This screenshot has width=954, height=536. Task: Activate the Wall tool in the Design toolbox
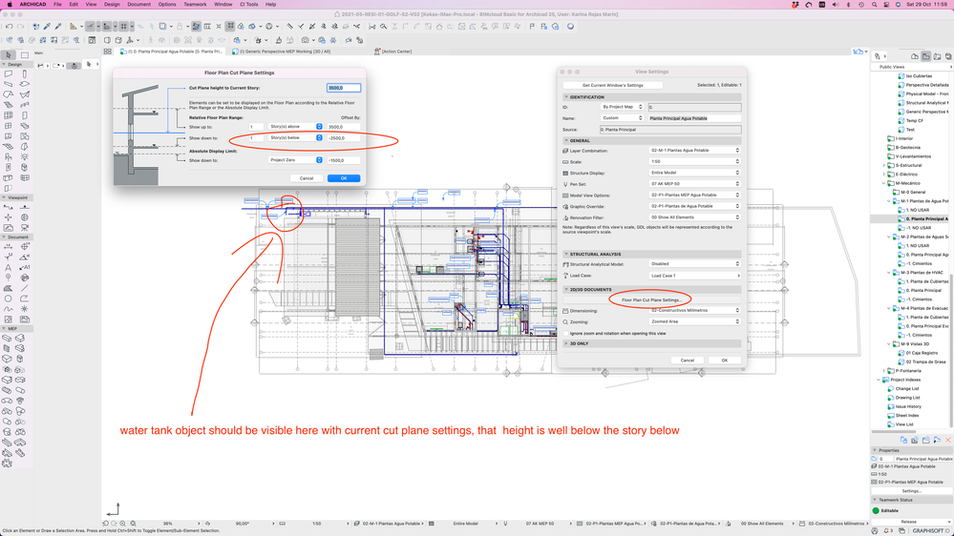(x=8, y=73)
